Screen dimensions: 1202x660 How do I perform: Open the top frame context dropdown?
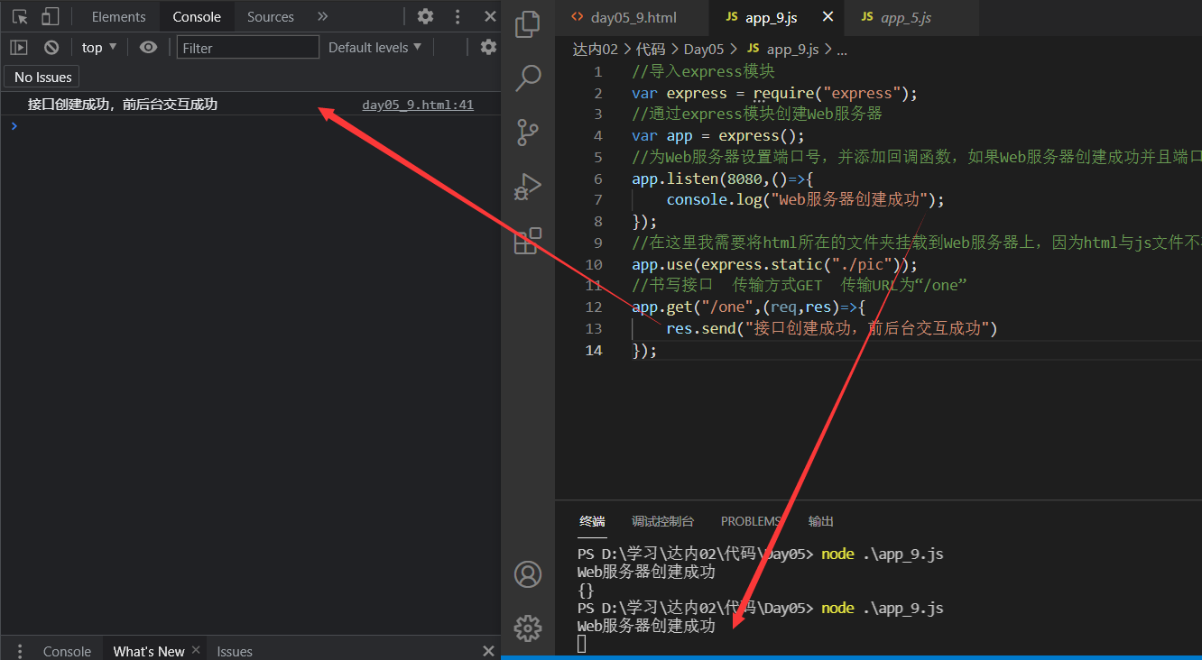click(x=98, y=47)
